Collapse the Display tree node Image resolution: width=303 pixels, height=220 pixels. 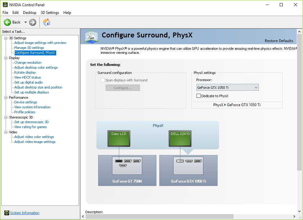coord(6,58)
